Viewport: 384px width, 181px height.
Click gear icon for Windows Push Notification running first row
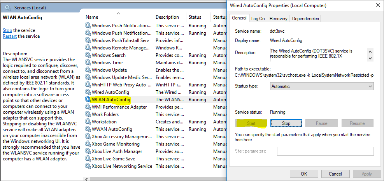point(88,25)
